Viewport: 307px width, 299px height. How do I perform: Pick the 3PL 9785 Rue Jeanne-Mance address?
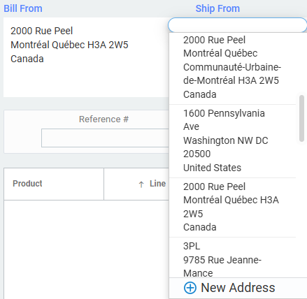(232, 258)
